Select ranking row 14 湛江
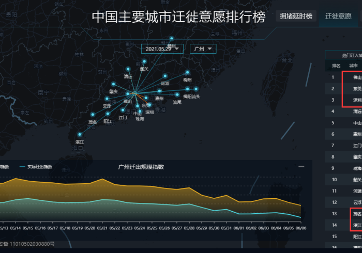This screenshot has height=253, width=362. (x=343, y=225)
